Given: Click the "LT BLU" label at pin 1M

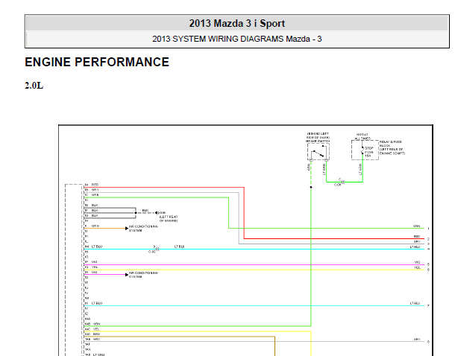Looking at the screenshot, I should [97, 247].
